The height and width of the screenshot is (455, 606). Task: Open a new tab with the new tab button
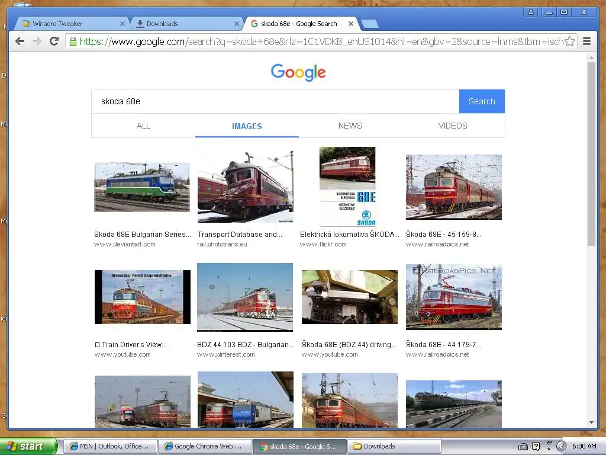point(370,24)
